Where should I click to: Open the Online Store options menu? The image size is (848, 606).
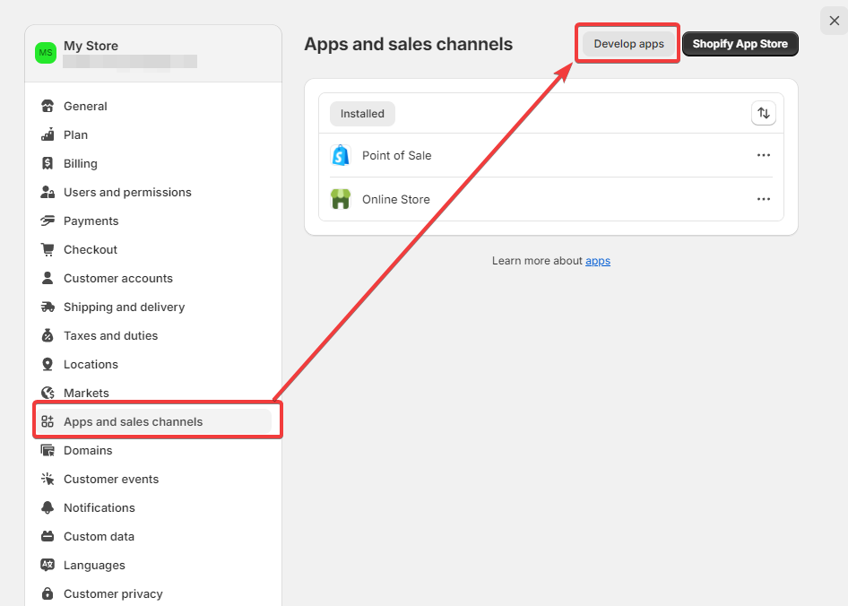[x=764, y=199]
